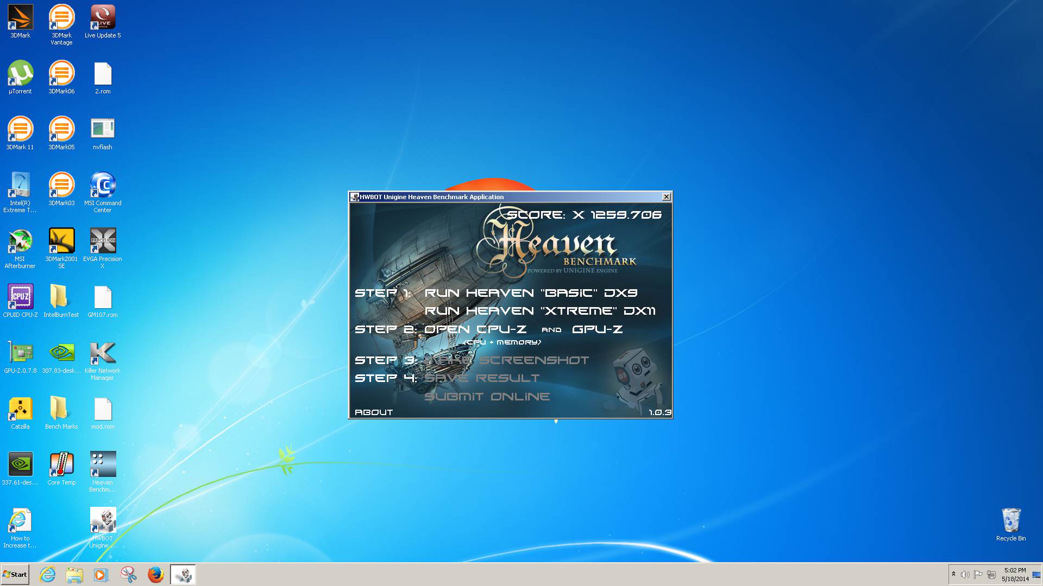
Task: Open network status tray icon
Action: [991, 575]
